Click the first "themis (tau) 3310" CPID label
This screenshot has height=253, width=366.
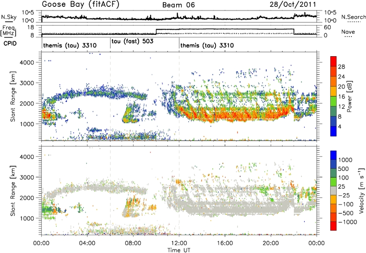coord(70,45)
